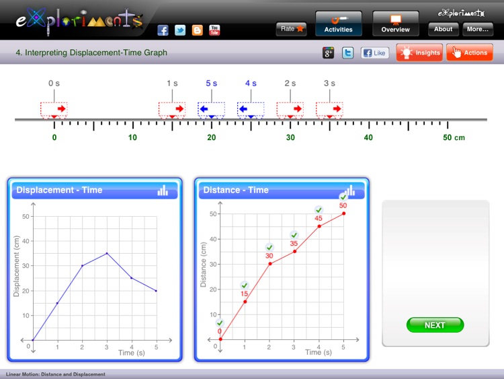Click the checkmark above the red 0 value

[220, 322]
